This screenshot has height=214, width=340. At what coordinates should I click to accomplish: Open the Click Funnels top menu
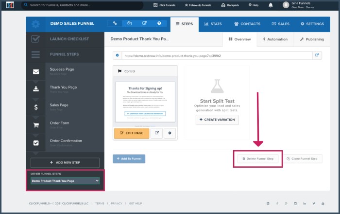pos(164,5)
